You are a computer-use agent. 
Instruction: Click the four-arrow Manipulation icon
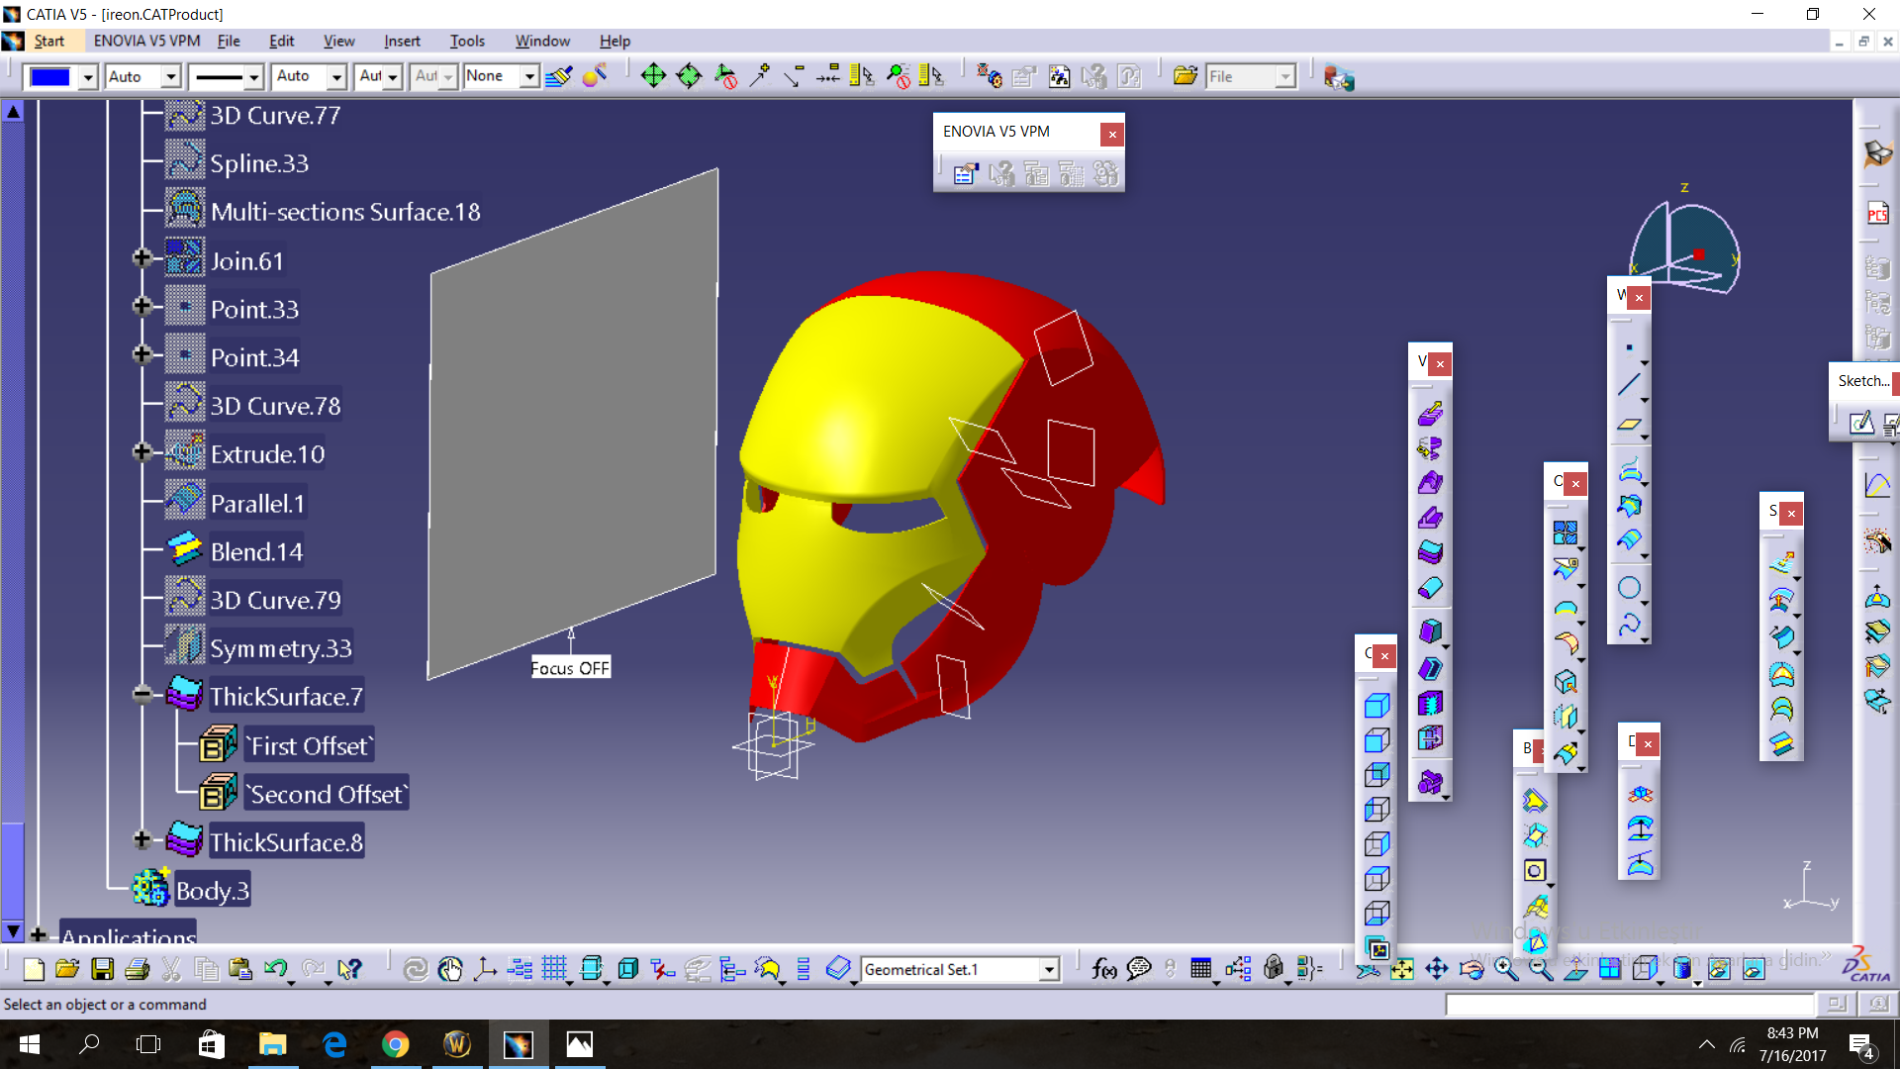[x=653, y=76]
